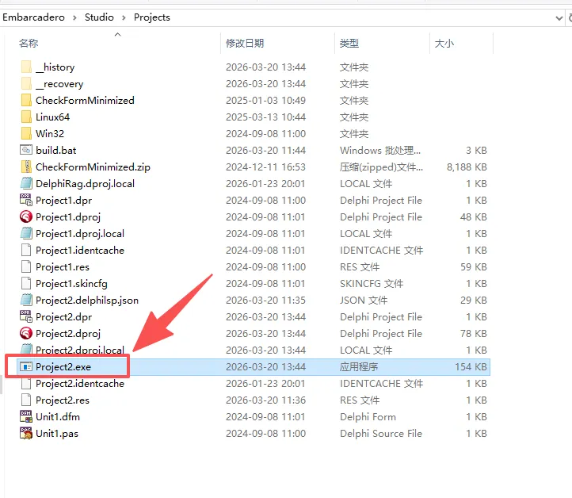Screen dimensions: 572x498
Task: Click the DelphiRag.dproj.local file icon
Action: click(26, 184)
